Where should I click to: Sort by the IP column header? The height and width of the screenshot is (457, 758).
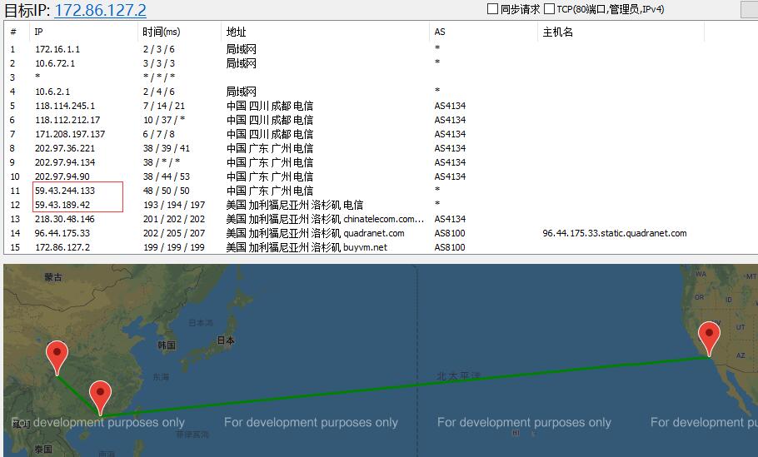84,32
